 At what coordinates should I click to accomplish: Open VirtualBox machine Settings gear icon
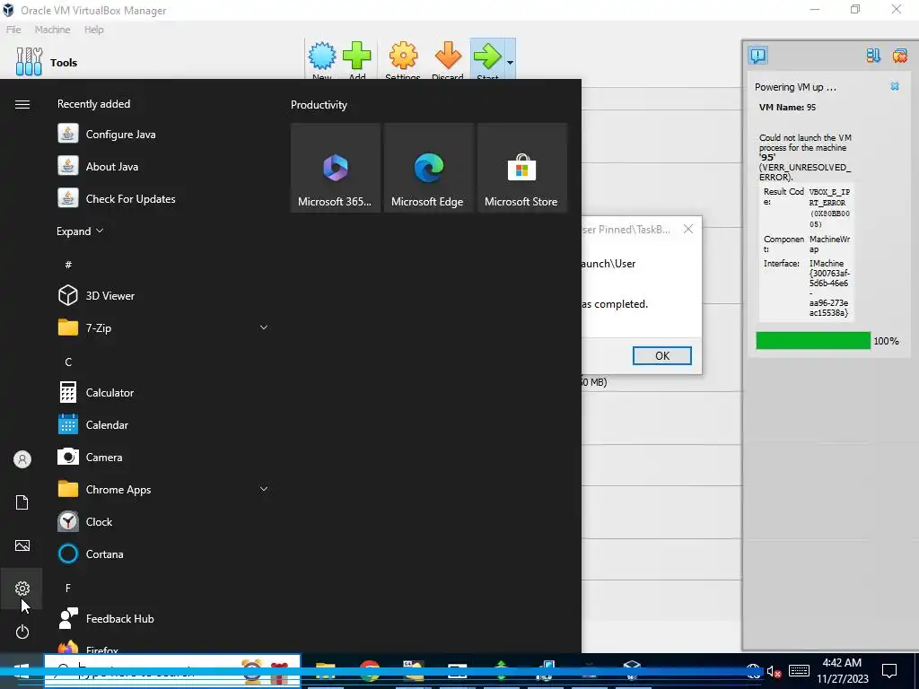pyautogui.click(x=403, y=57)
